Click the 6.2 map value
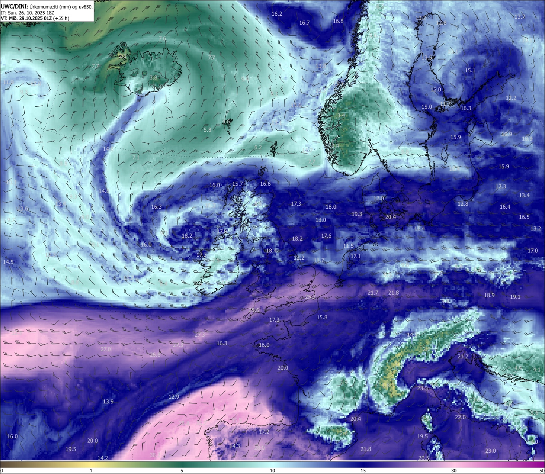 coord(258,148)
